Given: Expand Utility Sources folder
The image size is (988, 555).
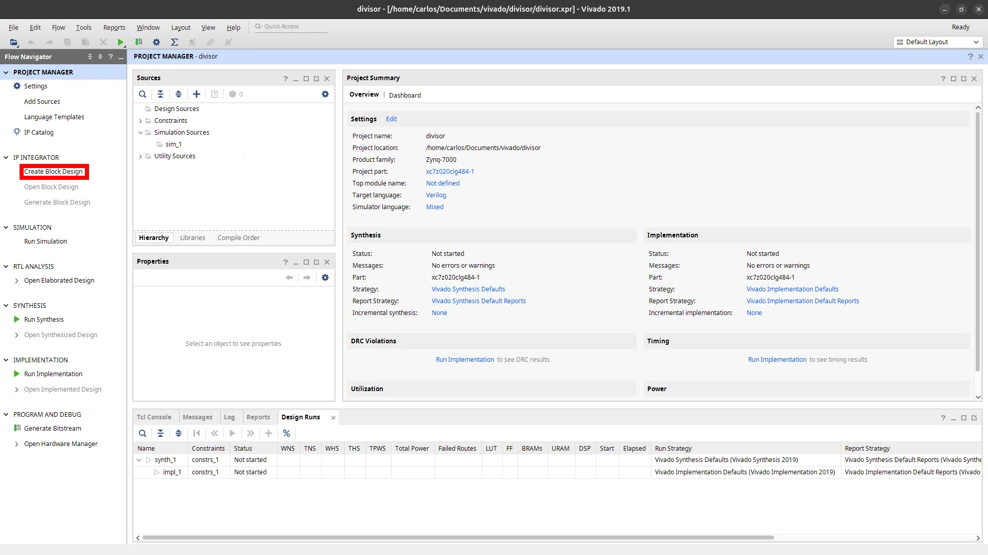Looking at the screenshot, I should [x=140, y=156].
